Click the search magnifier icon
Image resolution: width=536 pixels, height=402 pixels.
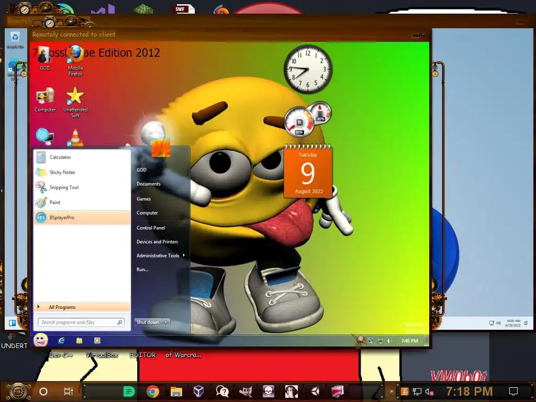pos(120,322)
